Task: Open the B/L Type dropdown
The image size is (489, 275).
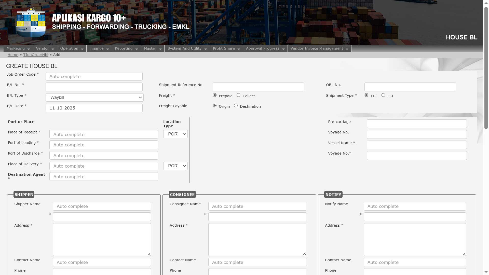Action: click(x=94, y=98)
